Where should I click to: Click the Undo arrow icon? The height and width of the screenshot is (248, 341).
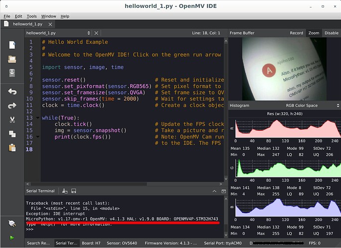point(12,92)
